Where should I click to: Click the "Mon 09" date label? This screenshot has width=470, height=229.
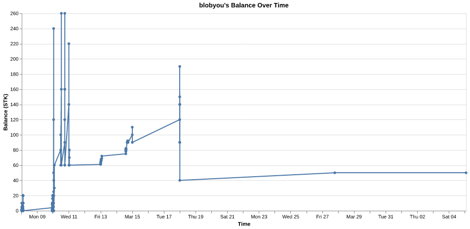coord(38,217)
